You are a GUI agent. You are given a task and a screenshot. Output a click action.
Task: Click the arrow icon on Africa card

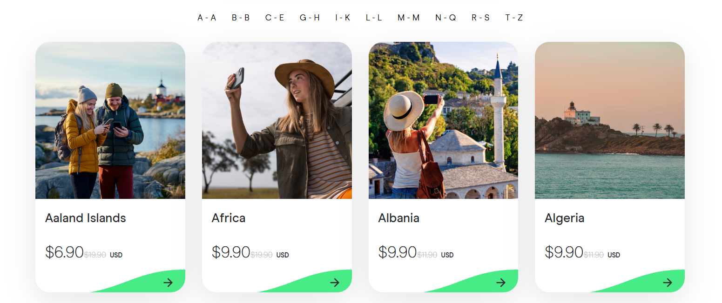tap(335, 283)
